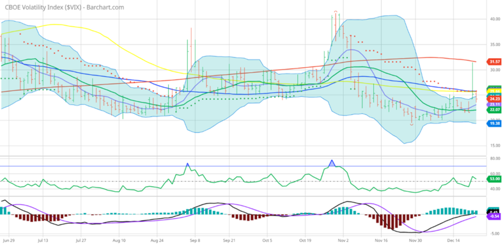
Task: Click the Nov 2 date axis label
Action: point(343,240)
